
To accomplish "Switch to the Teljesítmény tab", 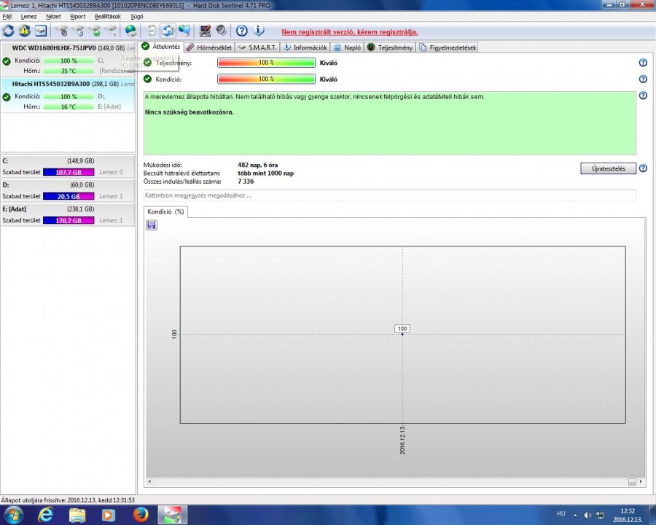I will pyautogui.click(x=391, y=47).
